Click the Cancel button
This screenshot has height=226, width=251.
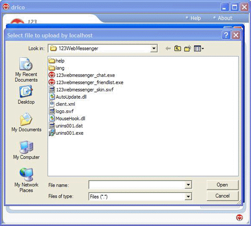pos(223,196)
